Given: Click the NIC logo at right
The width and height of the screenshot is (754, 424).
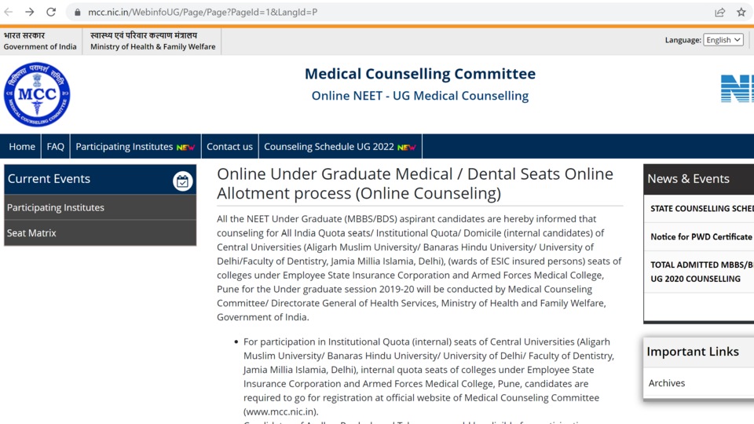Looking at the screenshot, I should point(738,89).
